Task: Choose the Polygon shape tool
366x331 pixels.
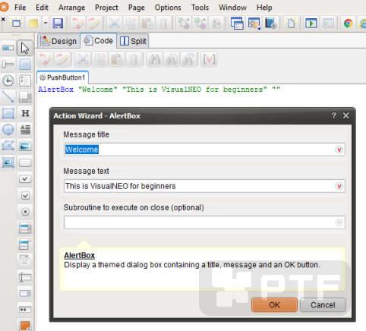Action: [x=8, y=146]
